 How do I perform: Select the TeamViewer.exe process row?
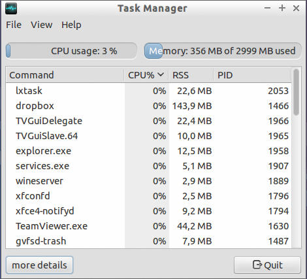click(148, 226)
